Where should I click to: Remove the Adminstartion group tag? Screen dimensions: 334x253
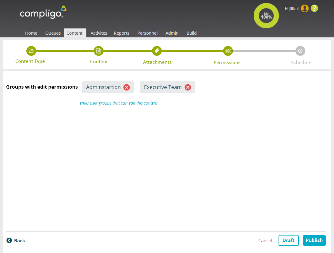coord(127,87)
